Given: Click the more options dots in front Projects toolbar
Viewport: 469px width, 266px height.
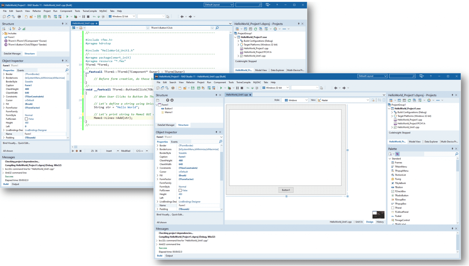Looking at the screenshot, I should [x=438, y=100].
